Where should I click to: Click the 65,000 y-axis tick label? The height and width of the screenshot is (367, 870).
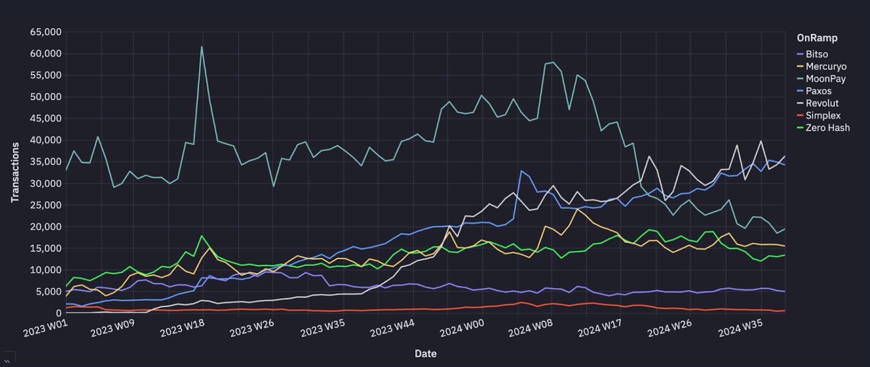(46, 32)
